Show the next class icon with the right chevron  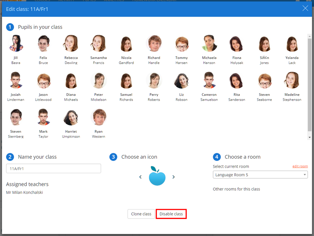pos(173,177)
